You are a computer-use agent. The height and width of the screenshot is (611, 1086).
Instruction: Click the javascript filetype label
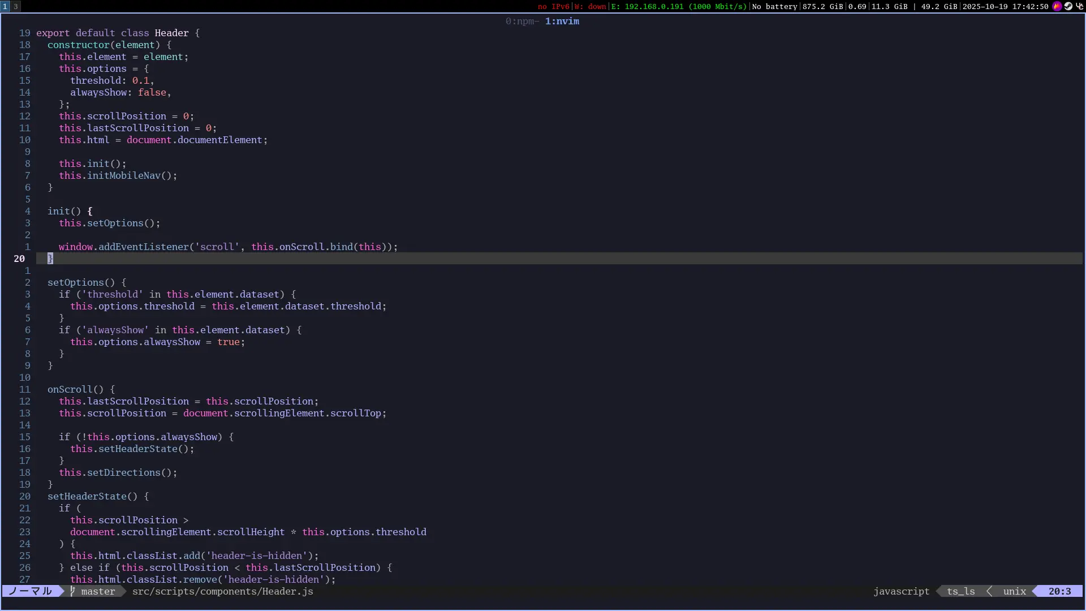click(x=901, y=591)
